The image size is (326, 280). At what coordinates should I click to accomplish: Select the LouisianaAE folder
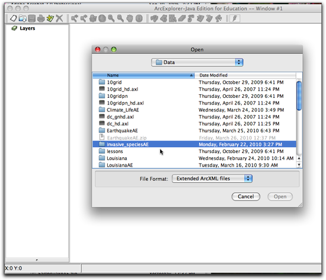pos(194,165)
